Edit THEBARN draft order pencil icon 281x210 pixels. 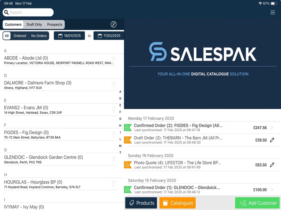[x=272, y=140]
